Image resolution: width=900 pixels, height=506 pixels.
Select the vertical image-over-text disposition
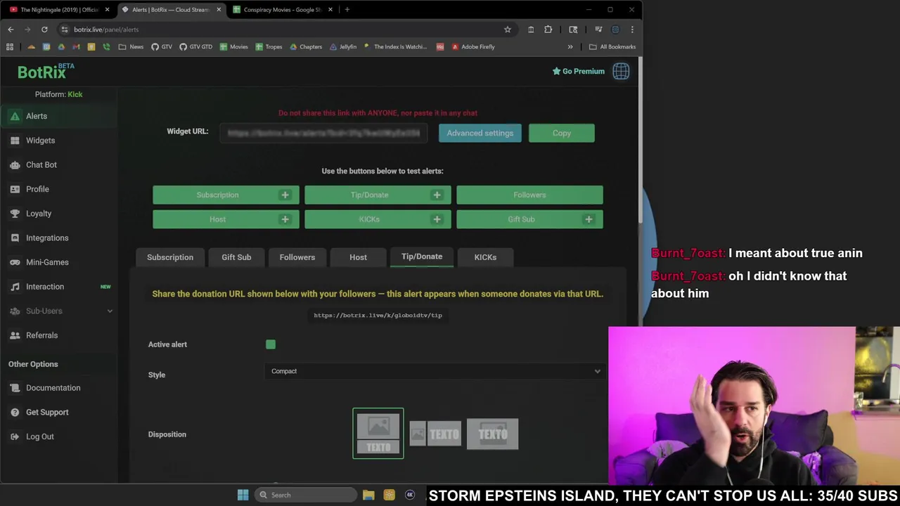point(378,434)
